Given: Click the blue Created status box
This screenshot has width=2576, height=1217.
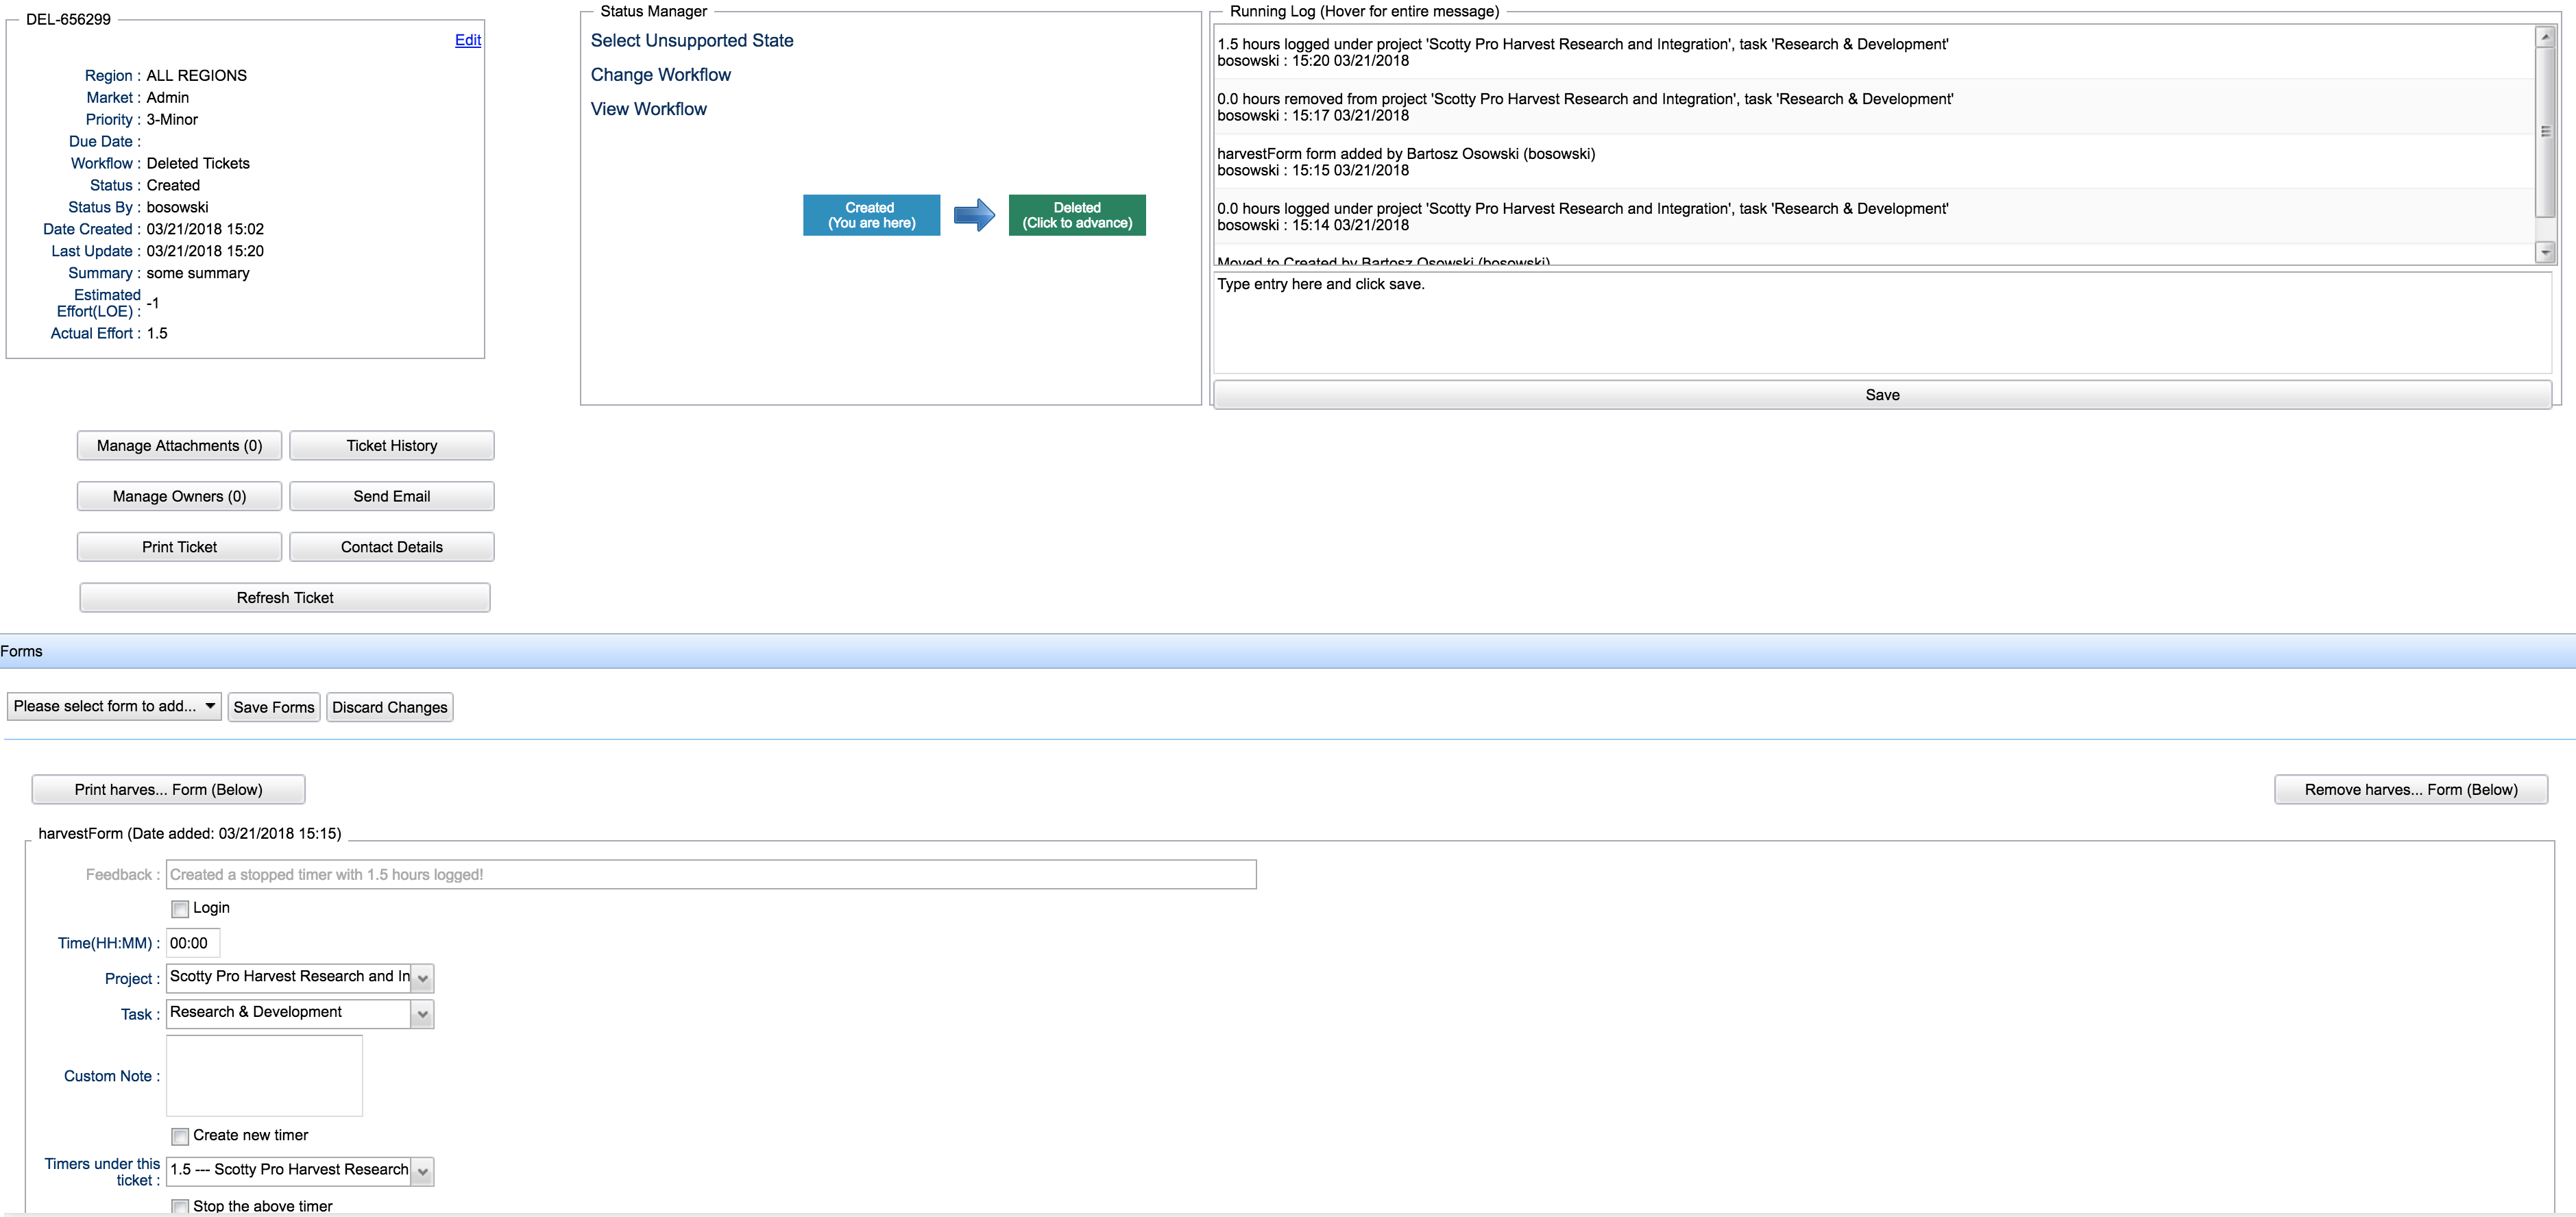Looking at the screenshot, I should coord(870,215).
